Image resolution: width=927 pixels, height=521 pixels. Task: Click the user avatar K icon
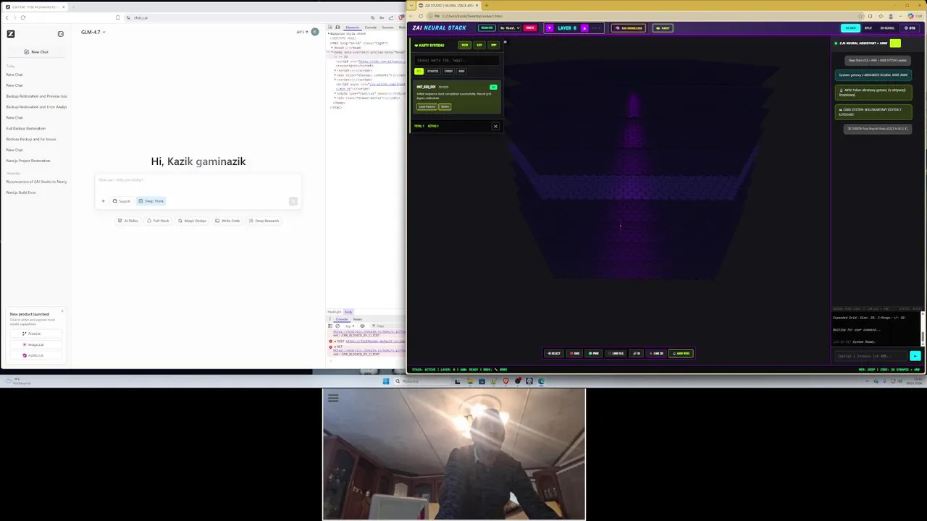pos(315,32)
